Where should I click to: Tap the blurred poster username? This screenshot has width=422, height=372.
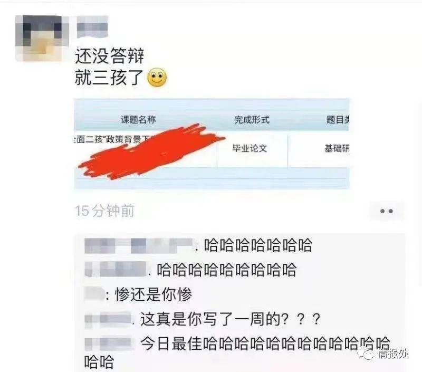coord(92,27)
